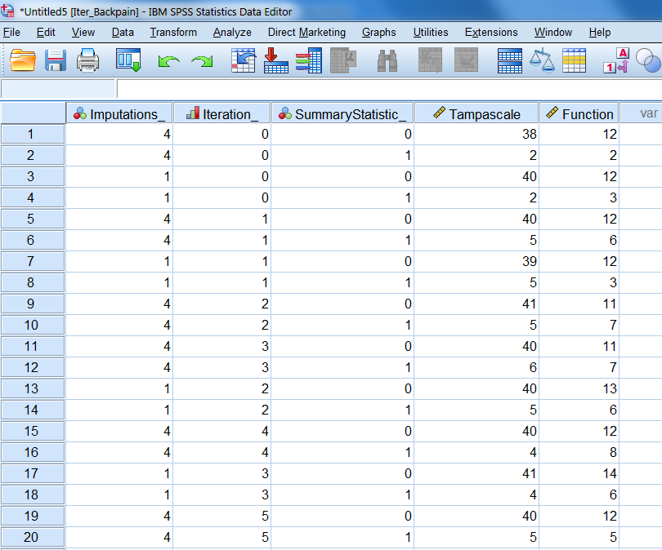Save the dataset with the floppy disk icon
The image size is (662, 550).
tap(55, 60)
